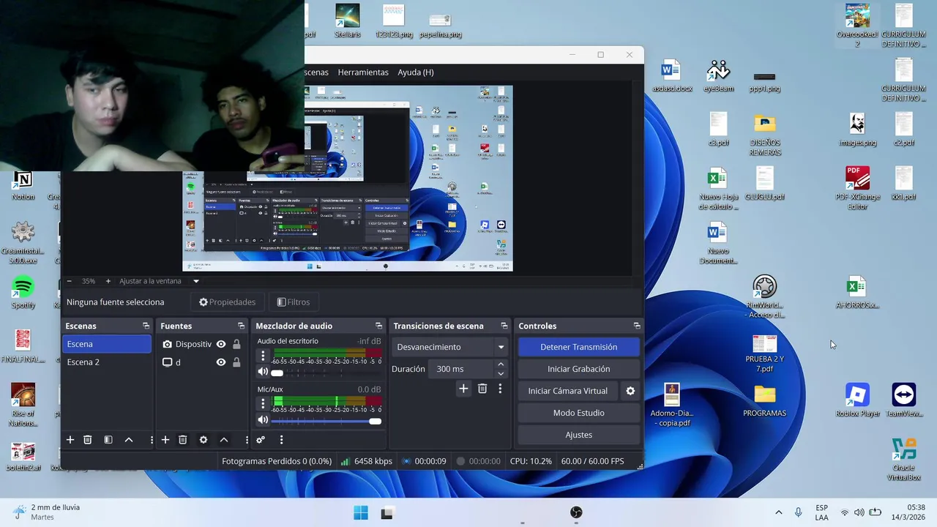Viewport: 937px width, 527px height.
Task: Undock the Transiciones de escena panel
Action: (504, 326)
